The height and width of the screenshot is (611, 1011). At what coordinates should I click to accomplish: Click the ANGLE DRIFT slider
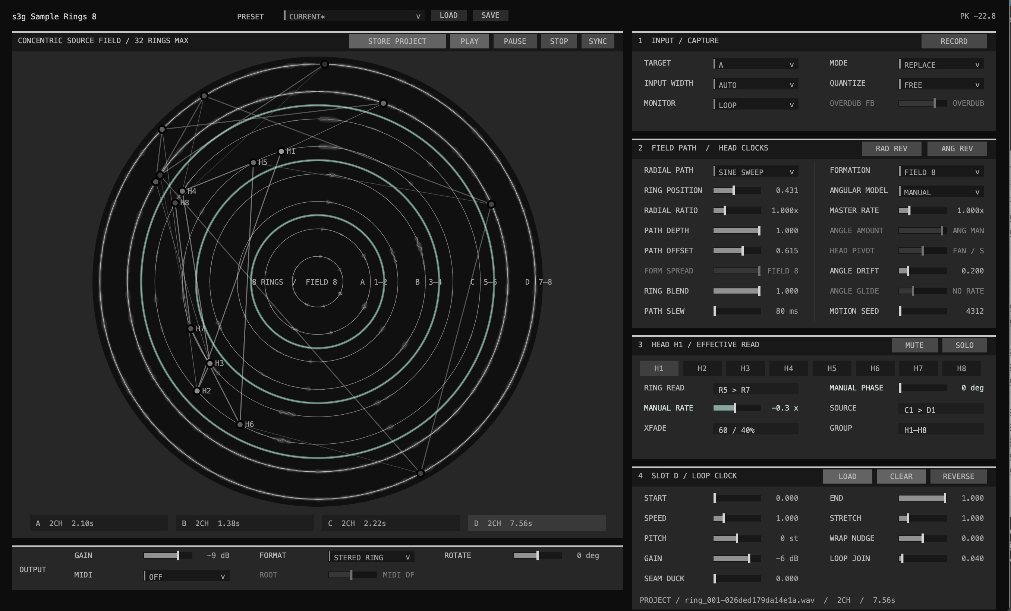point(922,270)
